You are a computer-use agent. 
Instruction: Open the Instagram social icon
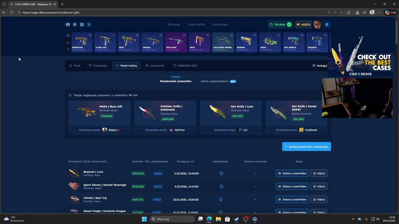82,25
